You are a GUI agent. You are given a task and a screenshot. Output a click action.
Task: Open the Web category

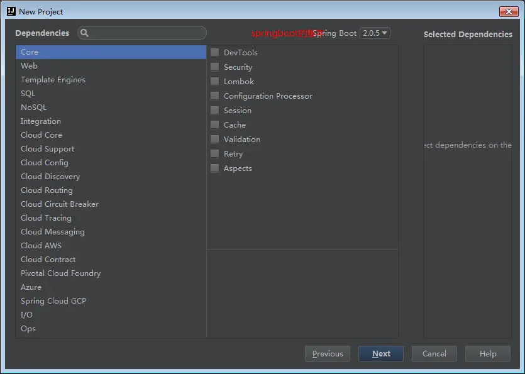click(111, 66)
